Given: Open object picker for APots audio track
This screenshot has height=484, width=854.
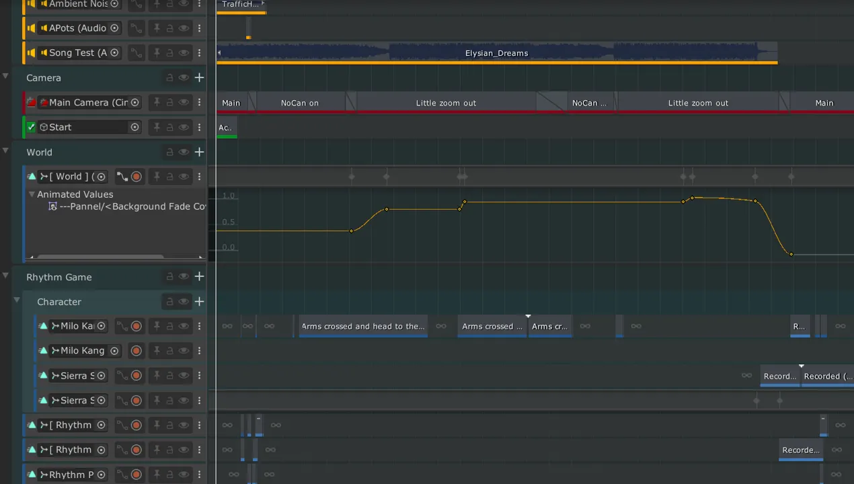Looking at the screenshot, I should tap(114, 28).
